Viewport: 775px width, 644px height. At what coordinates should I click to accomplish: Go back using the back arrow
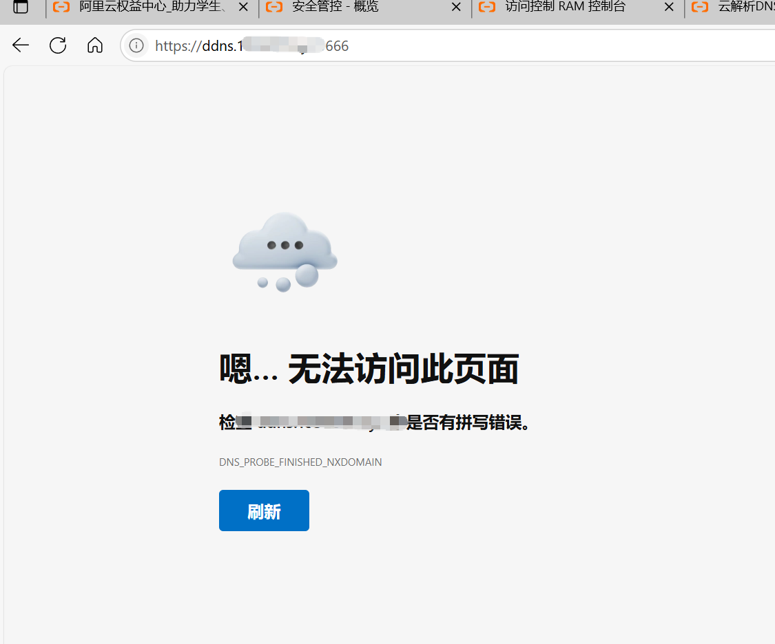click(21, 45)
